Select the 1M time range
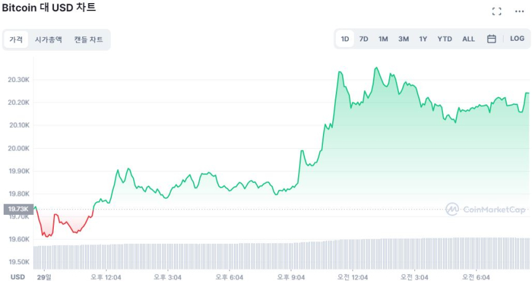532x284 pixels. [384, 39]
